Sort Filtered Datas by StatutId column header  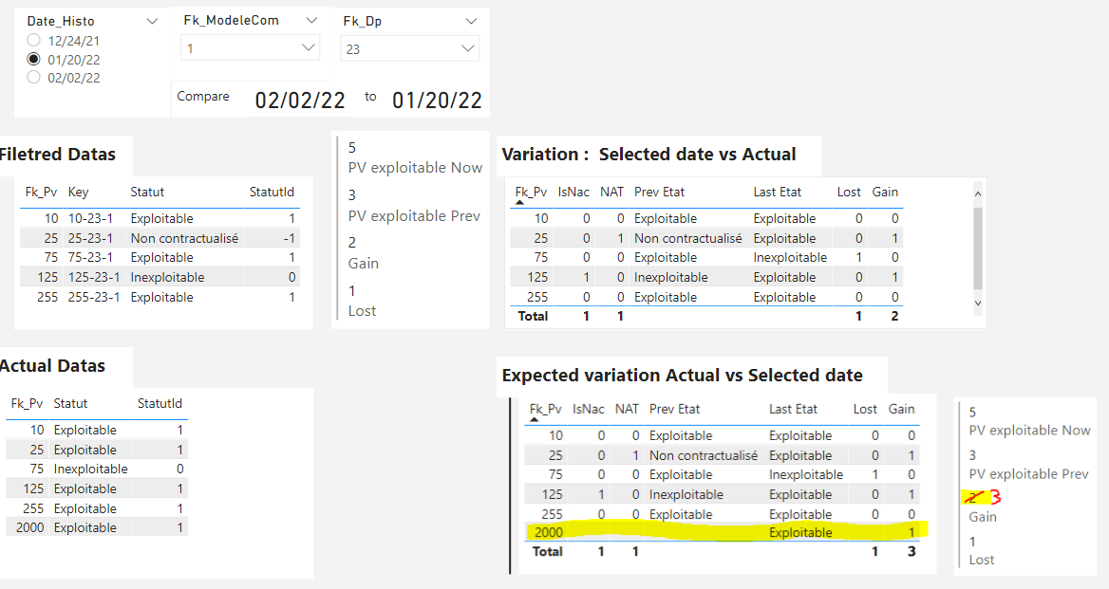click(272, 193)
